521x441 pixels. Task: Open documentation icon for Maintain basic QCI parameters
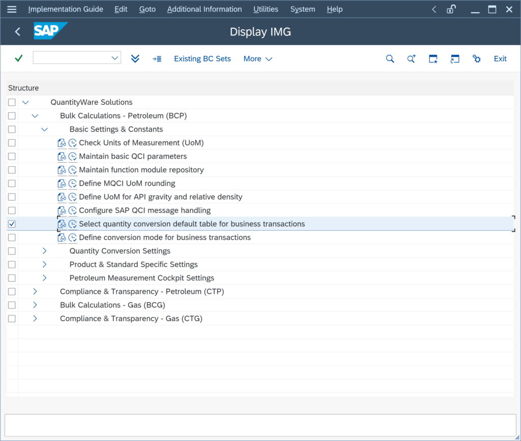62,156
